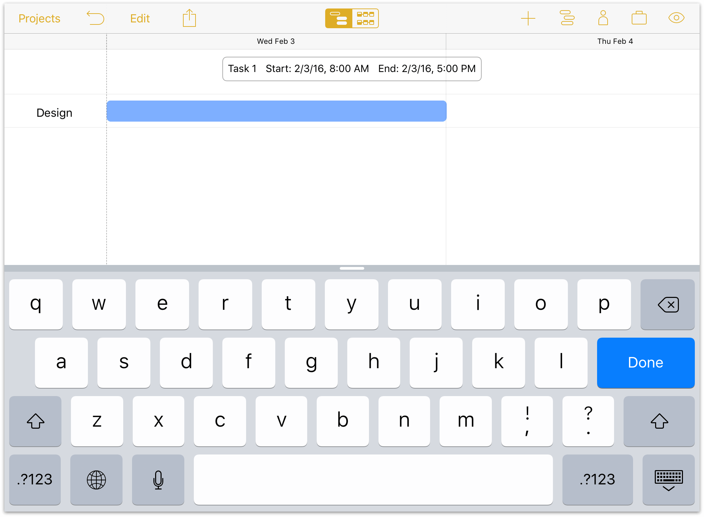
Task: Tap the c key
Action: 220,421
